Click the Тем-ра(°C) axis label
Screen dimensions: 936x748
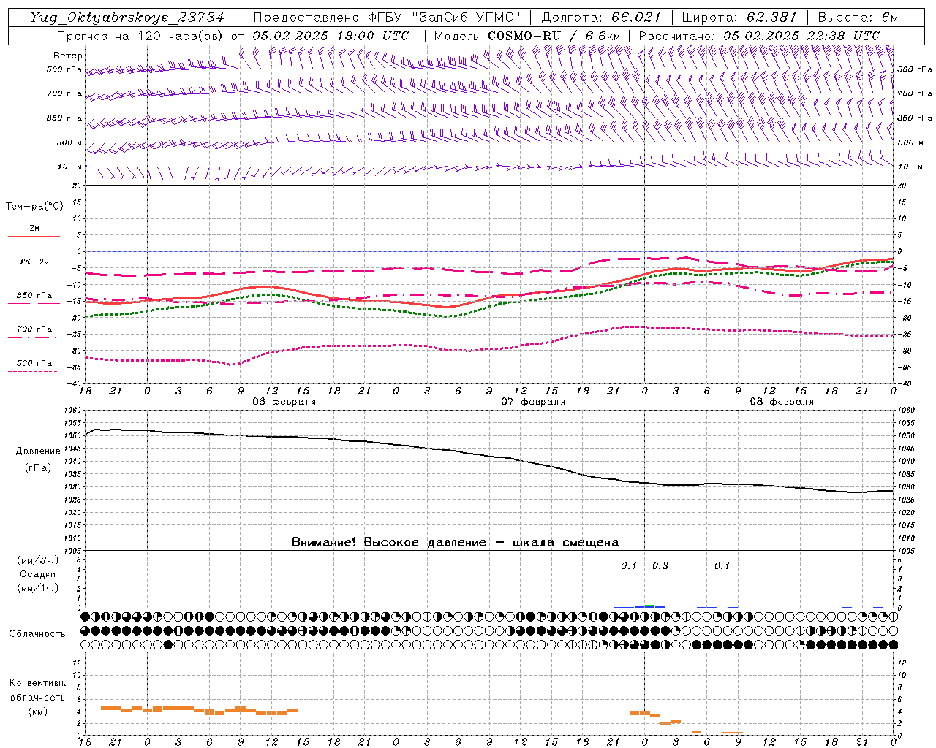34,207
